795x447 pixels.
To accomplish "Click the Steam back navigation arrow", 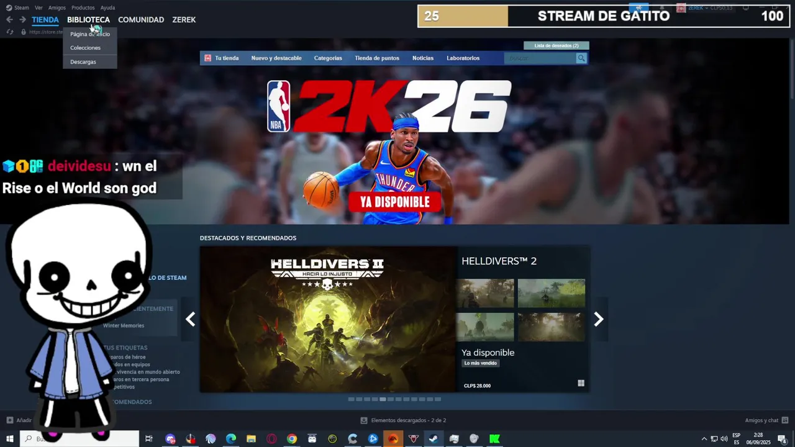I will coord(9,20).
